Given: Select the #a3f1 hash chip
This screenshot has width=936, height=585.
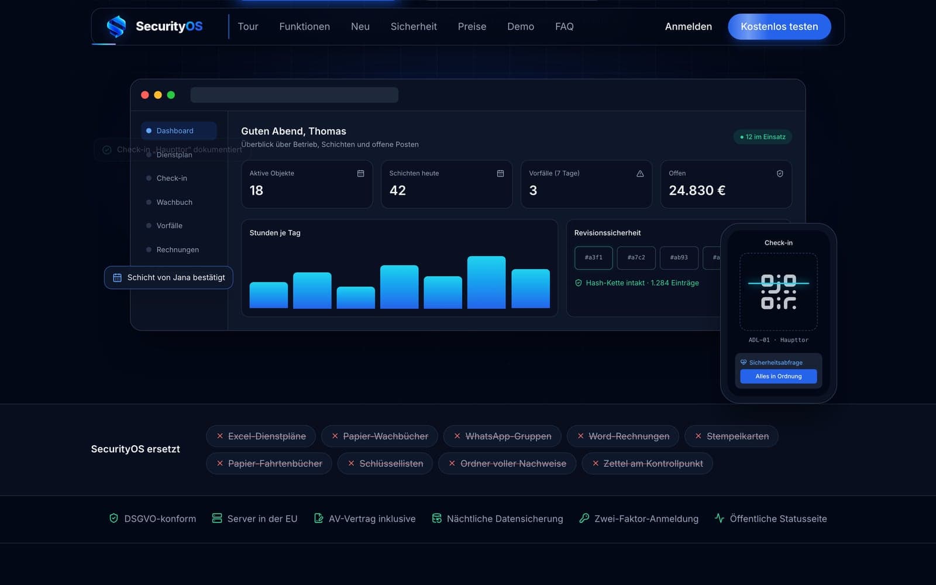Looking at the screenshot, I should point(593,257).
